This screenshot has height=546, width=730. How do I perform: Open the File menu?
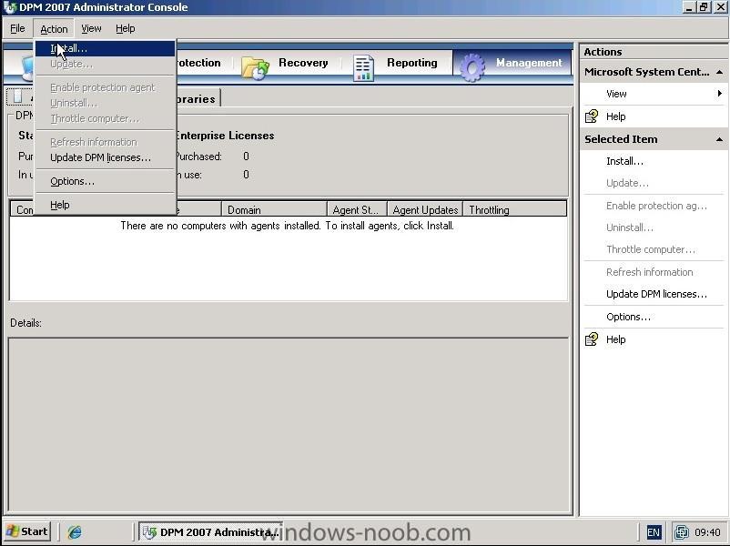17,28
